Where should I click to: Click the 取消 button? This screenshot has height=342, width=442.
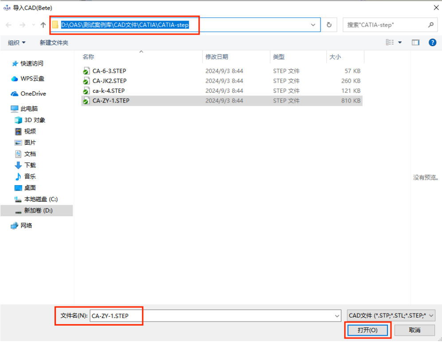tap(415, 330)
